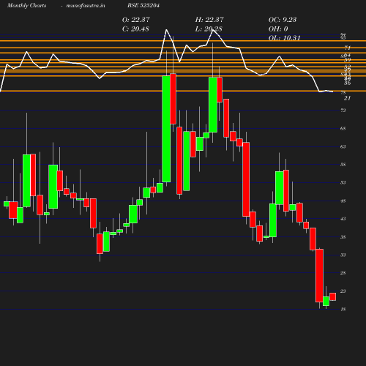Click the 58 price axis label
The height and width of the screenshot is (366, 366).
click(343, 165)
